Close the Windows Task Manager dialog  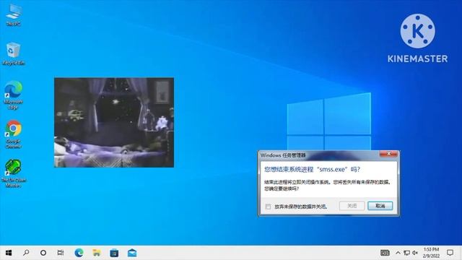coord(388,154)
